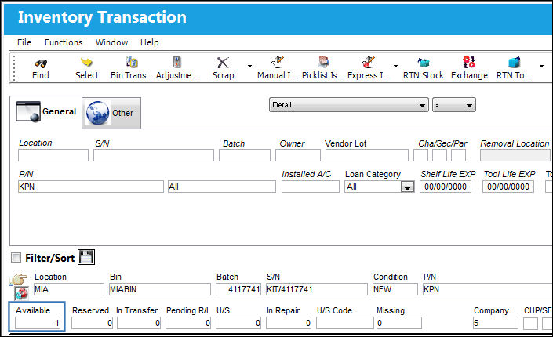Click the Available quantity field

[x=38, y=323]
